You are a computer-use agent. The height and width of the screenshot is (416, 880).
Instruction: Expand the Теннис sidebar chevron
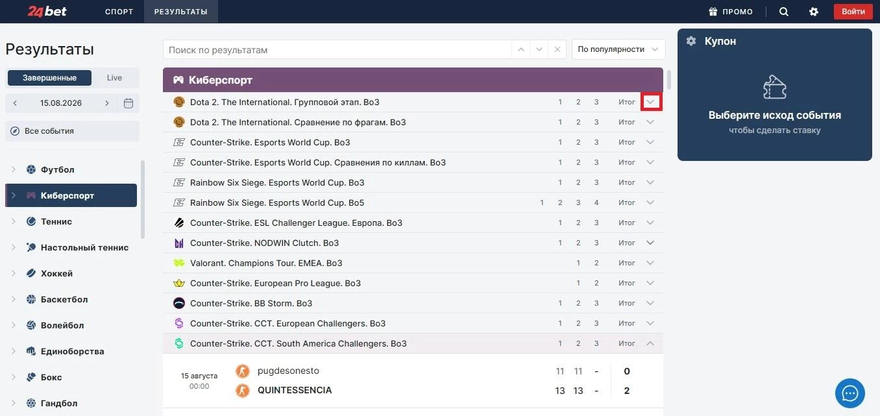pyautogui.click(x=14, y=221)
